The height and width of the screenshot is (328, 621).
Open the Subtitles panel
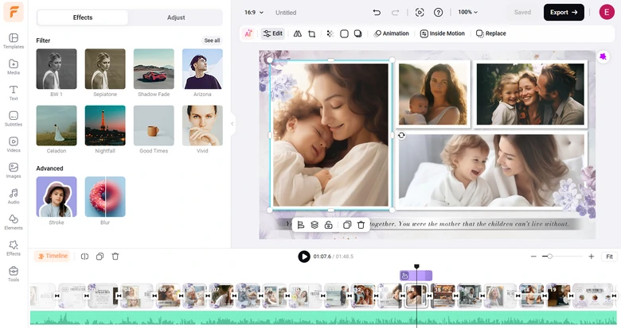[x=14, y=118]
